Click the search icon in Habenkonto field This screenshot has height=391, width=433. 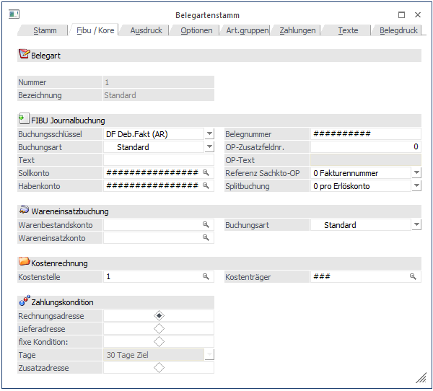pyautogui.click(x=206, y=186)
